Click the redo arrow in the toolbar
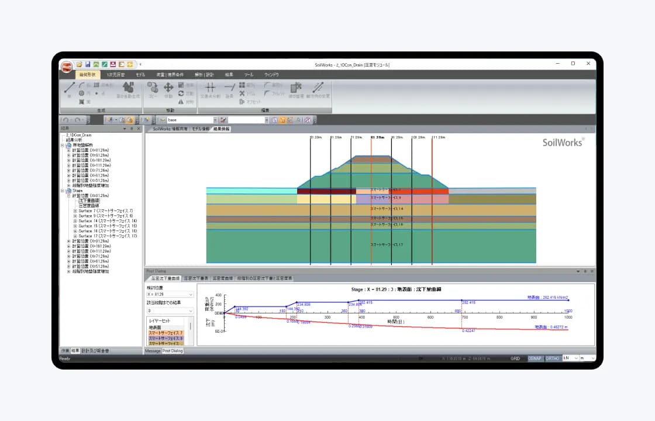 click(78, 120)
